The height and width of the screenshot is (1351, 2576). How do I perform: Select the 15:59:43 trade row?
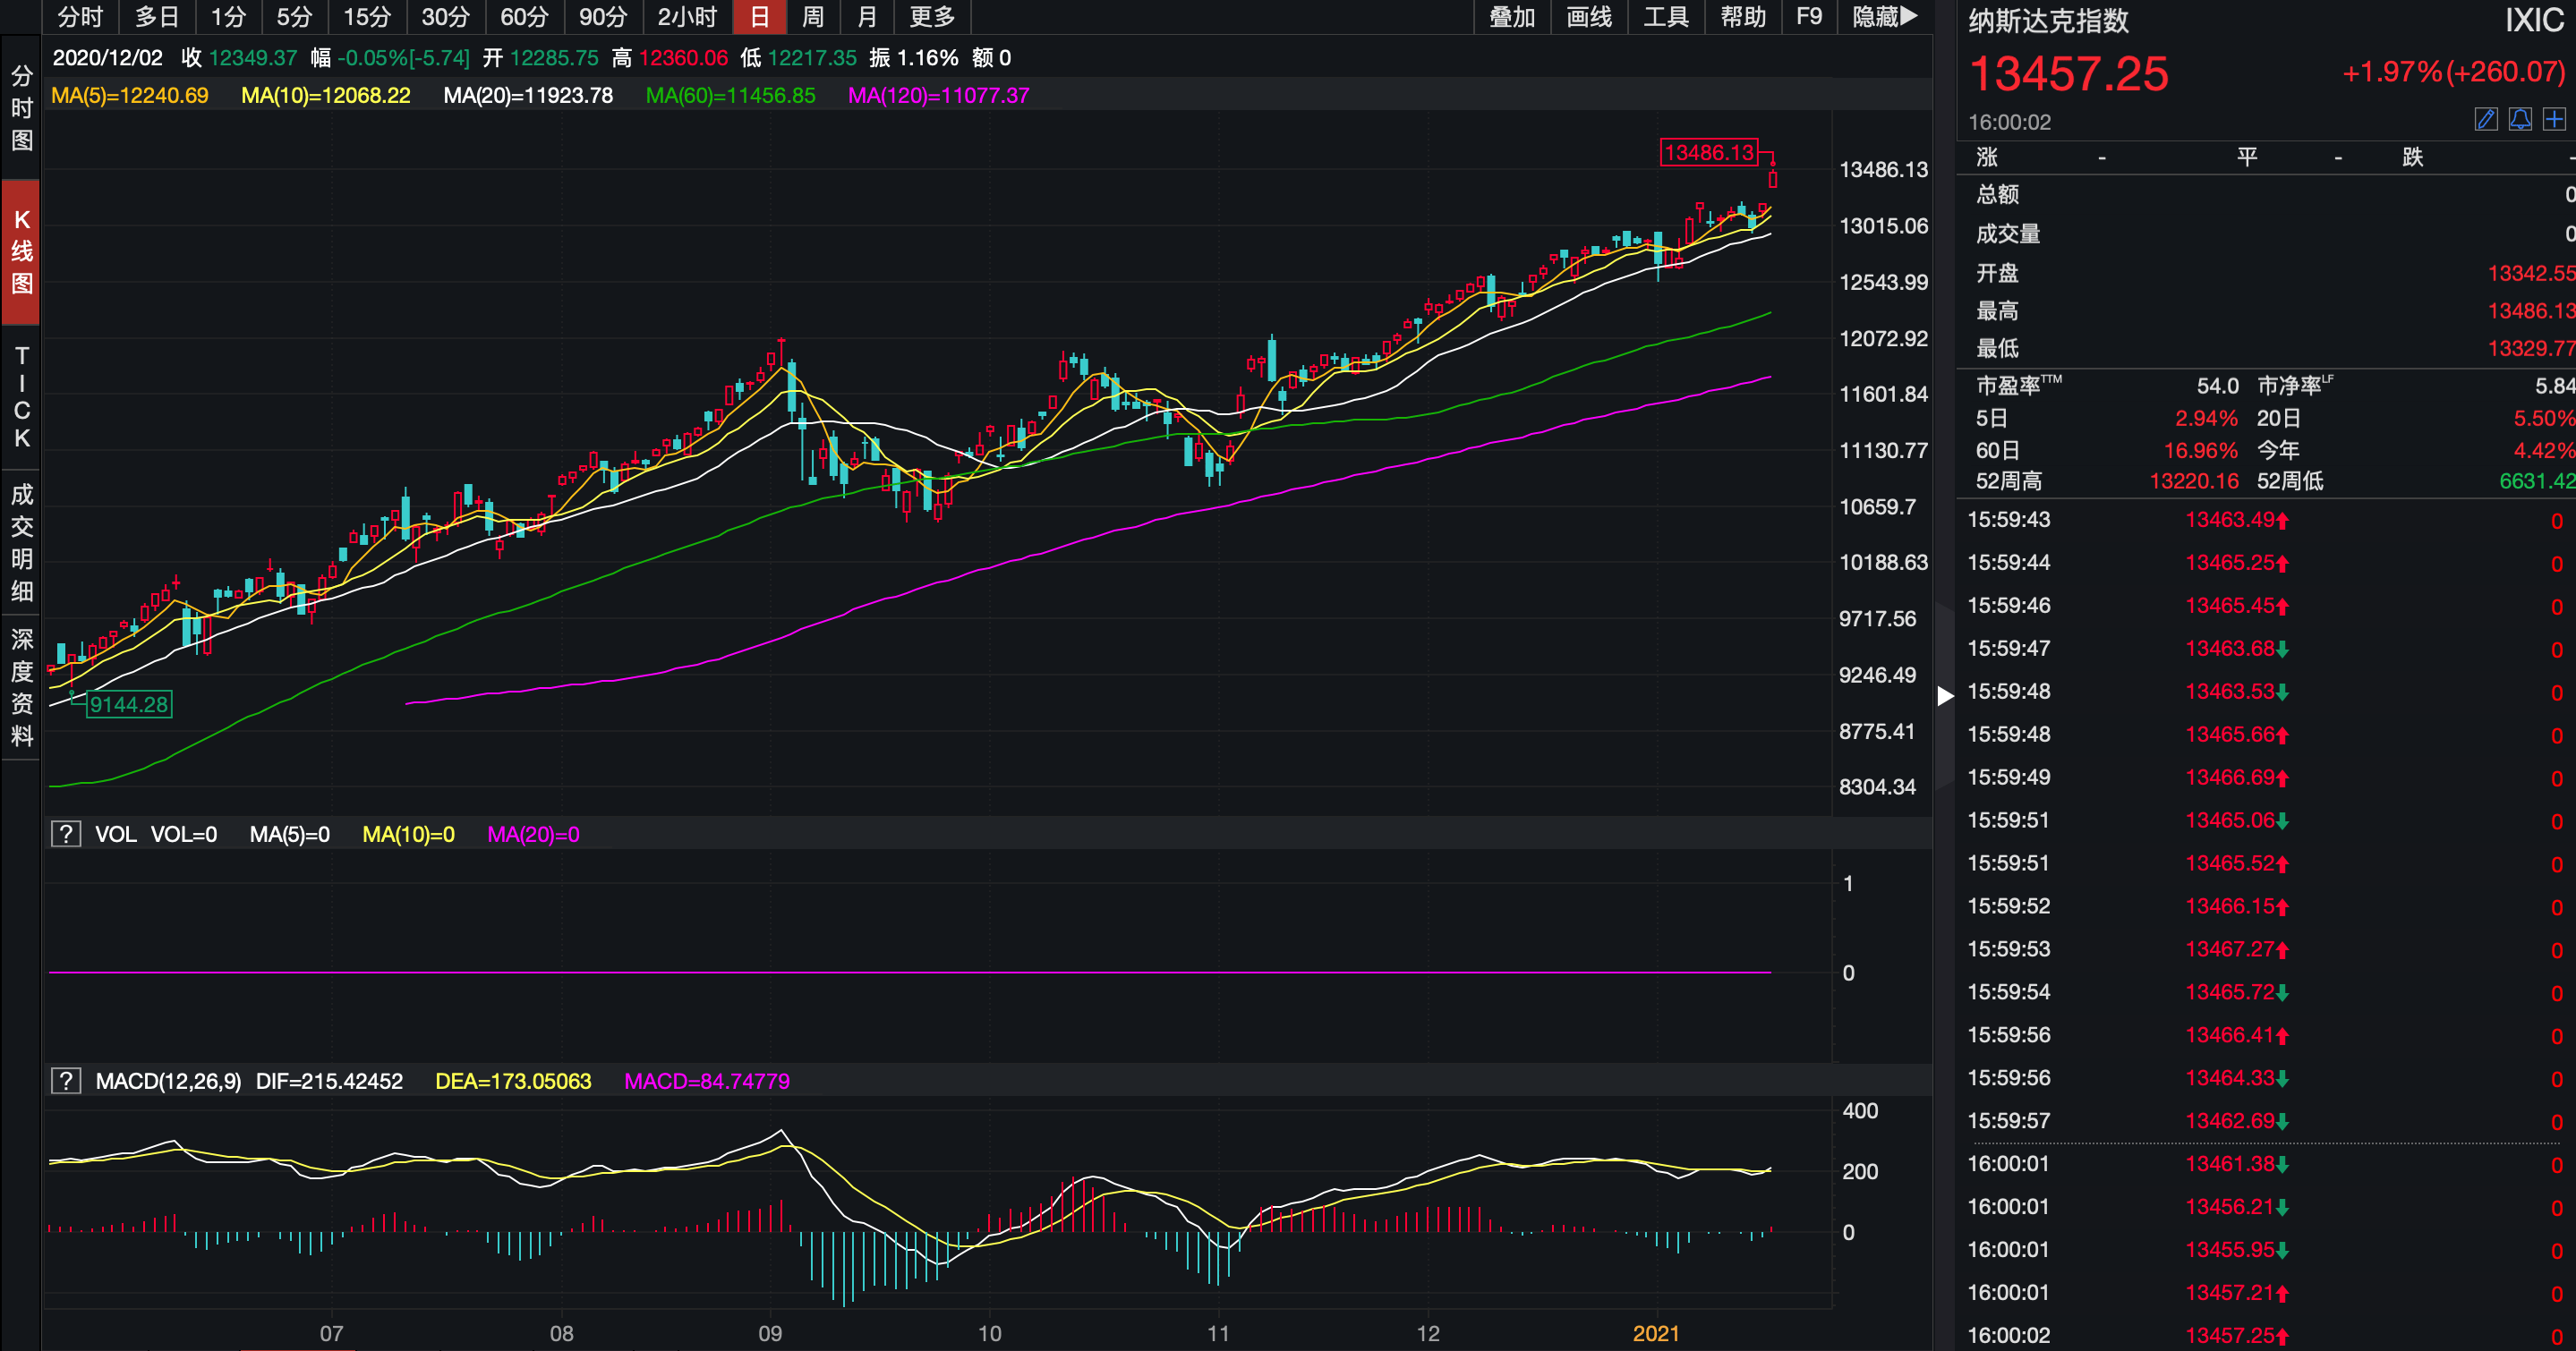(2266, 520)
